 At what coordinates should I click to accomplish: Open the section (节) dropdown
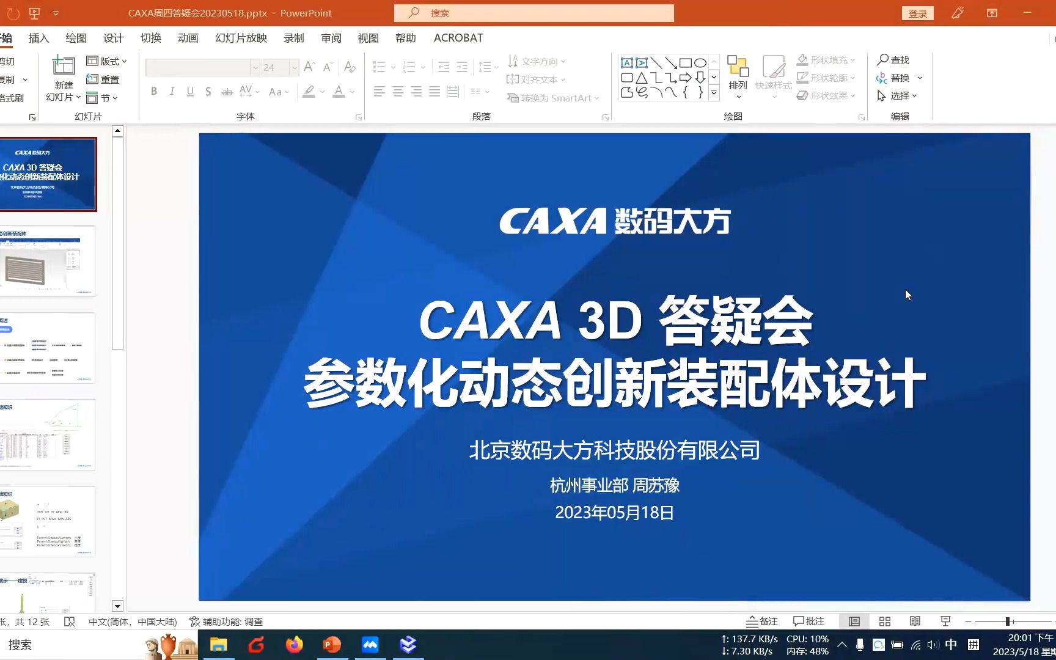point(102,98)
